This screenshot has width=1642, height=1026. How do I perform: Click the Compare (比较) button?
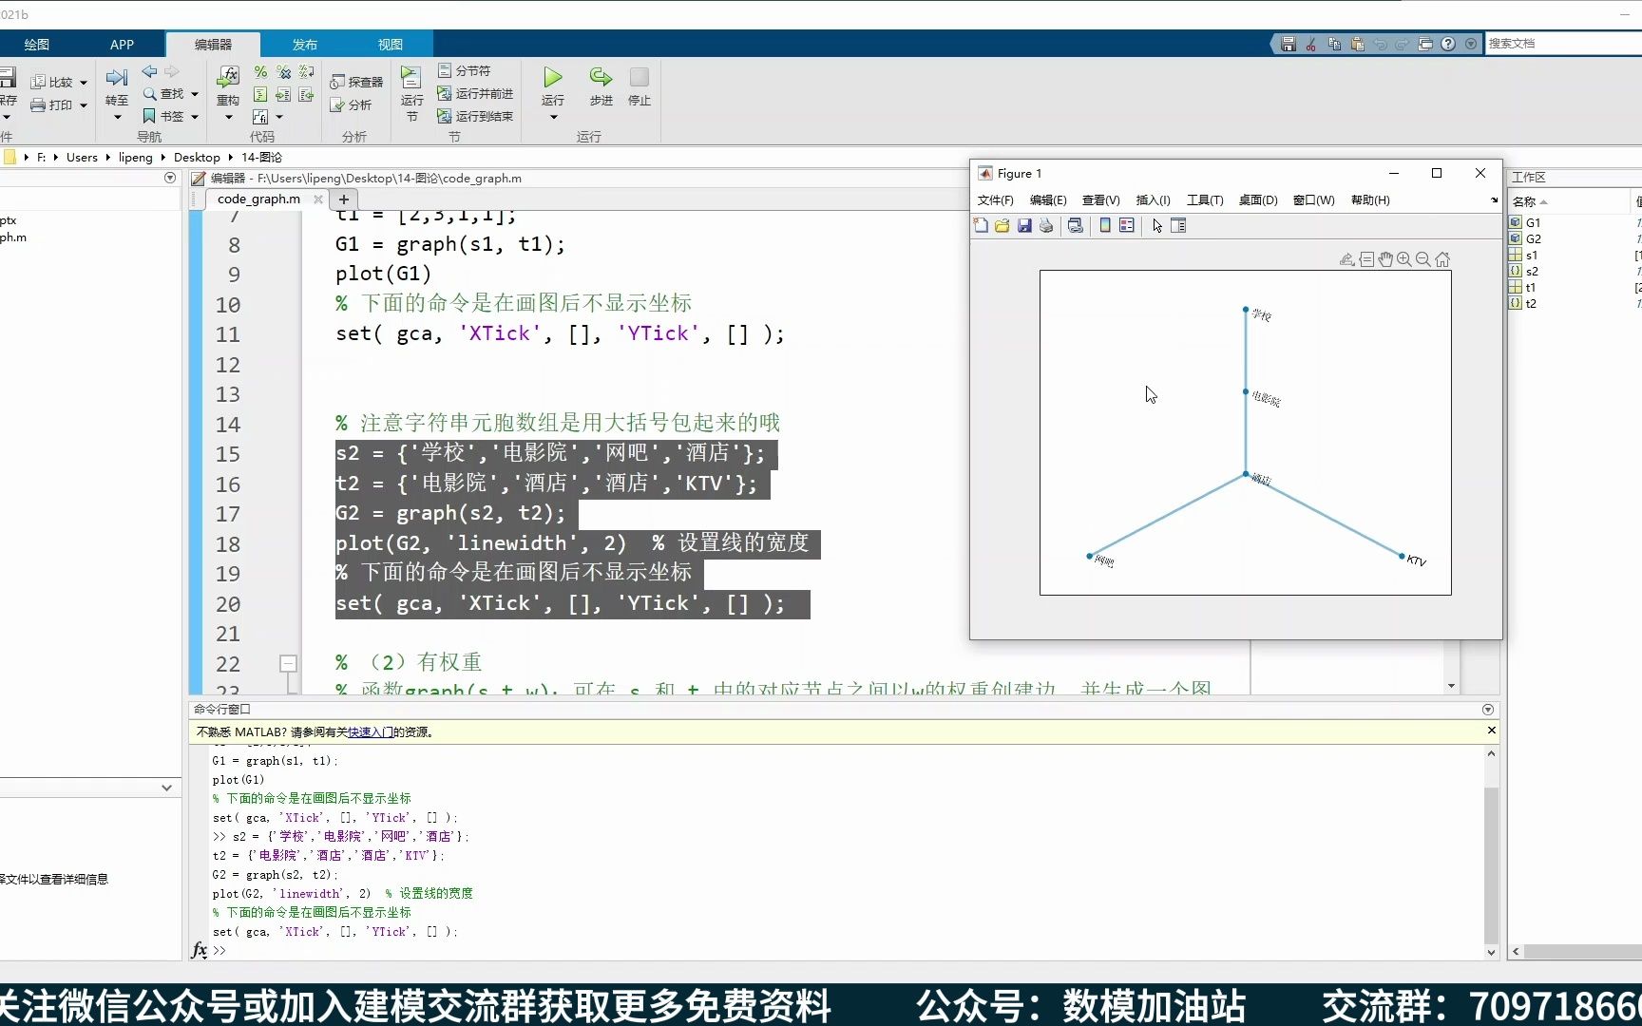pos(52,82)
